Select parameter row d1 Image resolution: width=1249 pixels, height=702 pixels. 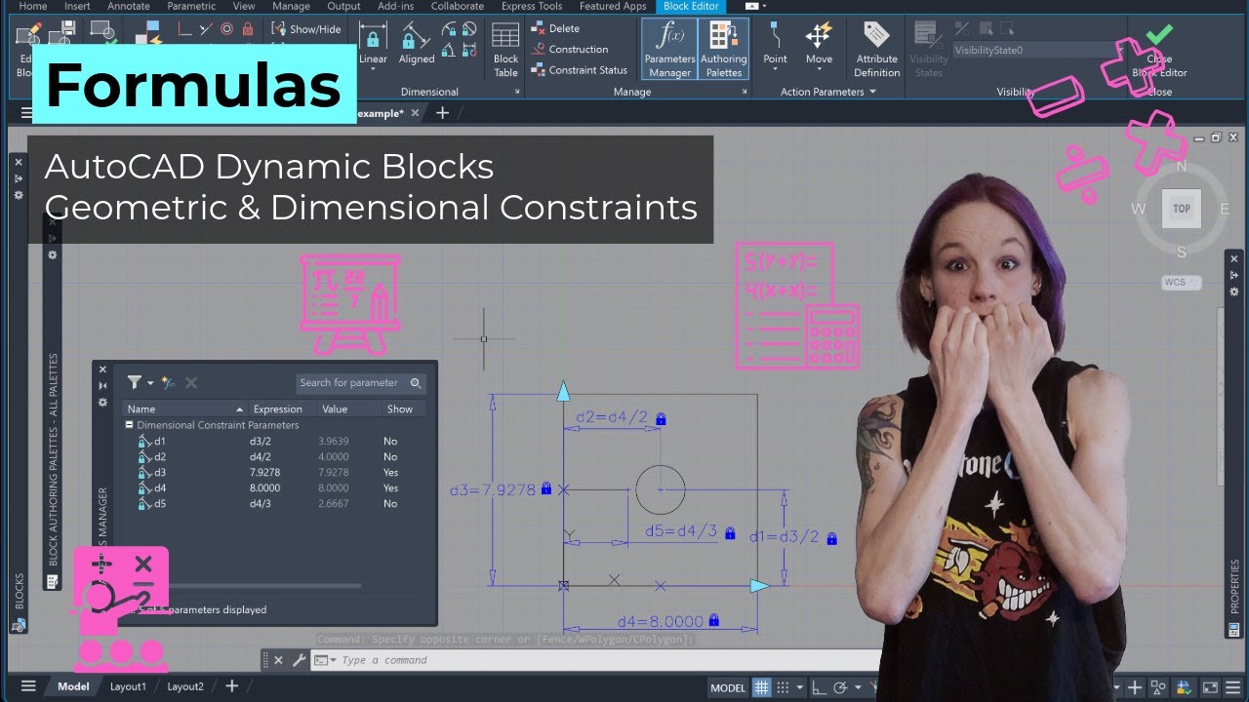point(274,442)
